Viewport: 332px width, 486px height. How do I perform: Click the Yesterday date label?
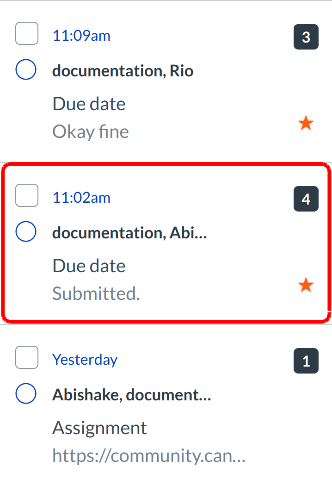[x=85, y=360]
